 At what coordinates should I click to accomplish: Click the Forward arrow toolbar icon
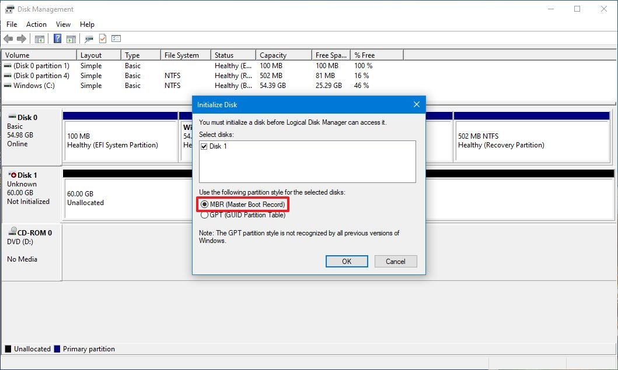[x=22, y=39]
